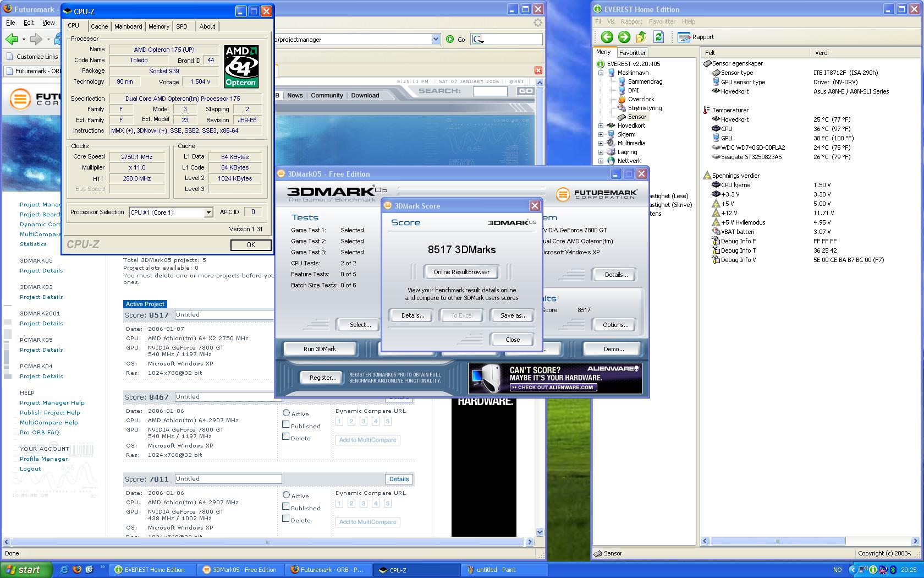Switch to the Cache tab in CPU-Z
The width and height of the screenshot is (924, 578).
pyautogui.click(x=99, y=26)
